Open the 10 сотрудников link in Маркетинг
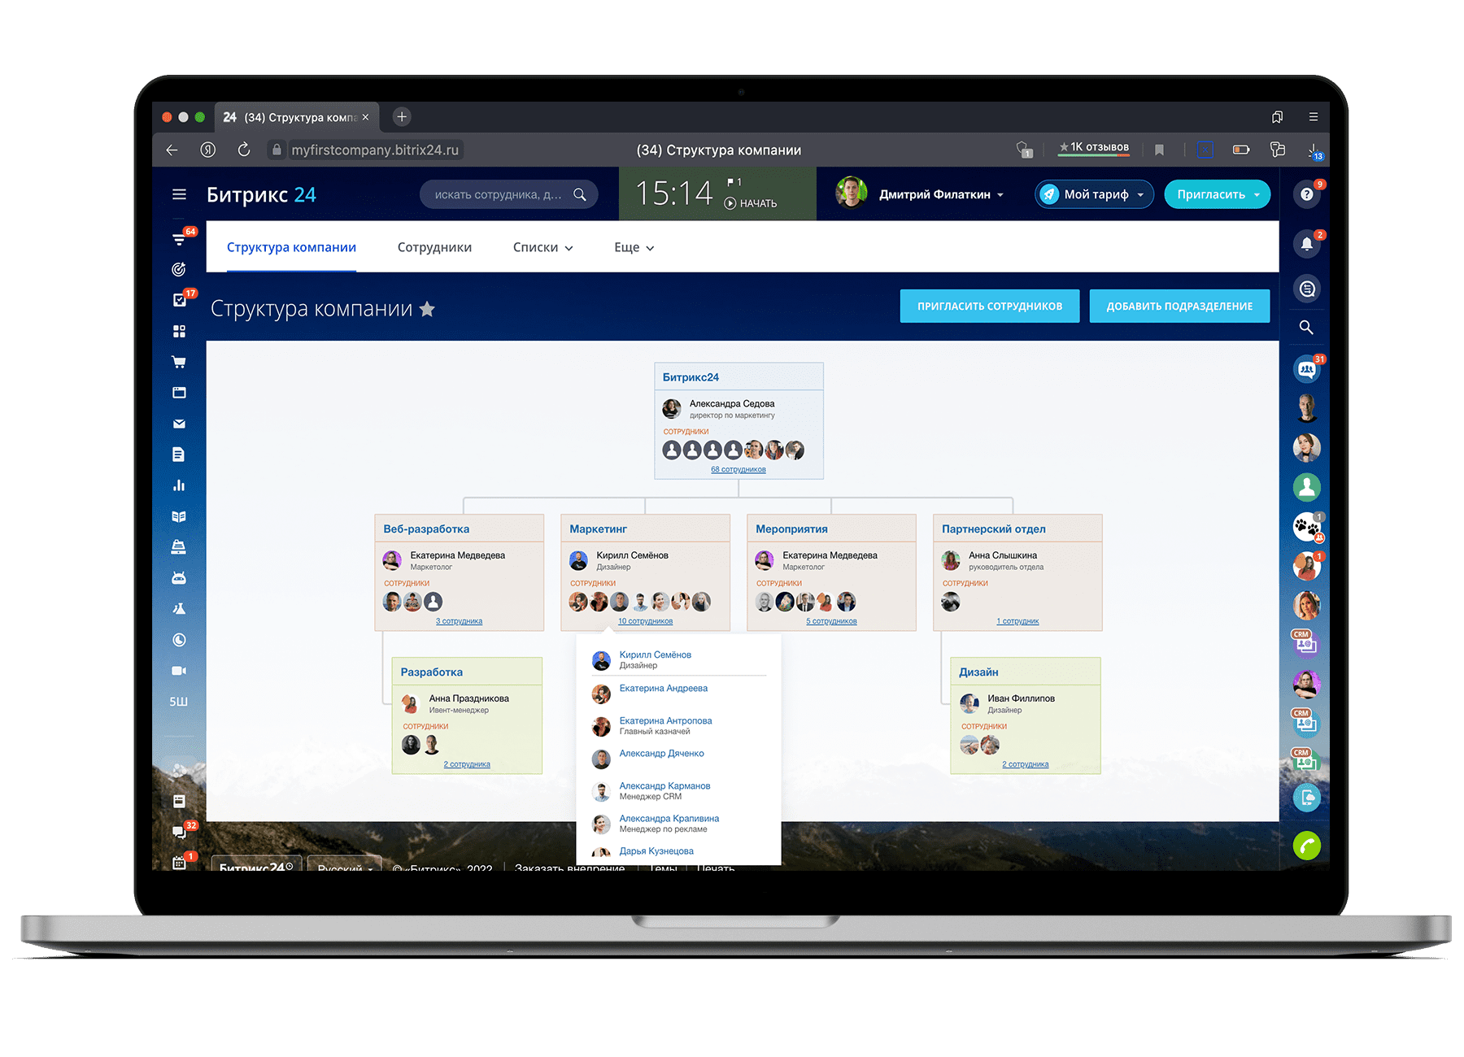 click(645, 621)
